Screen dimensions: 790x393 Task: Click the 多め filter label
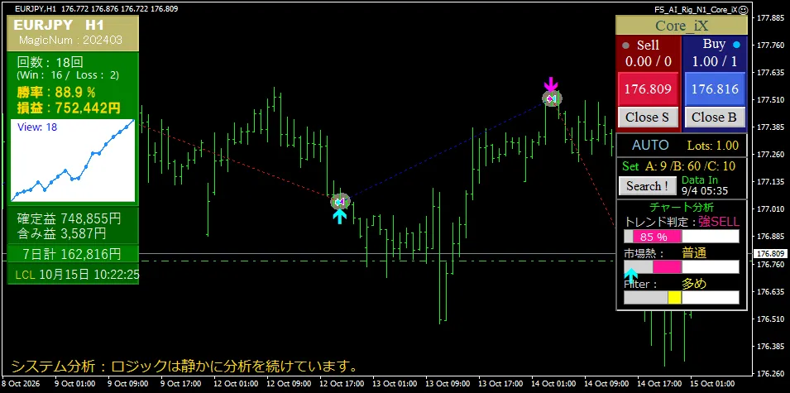tap(694, 284)
